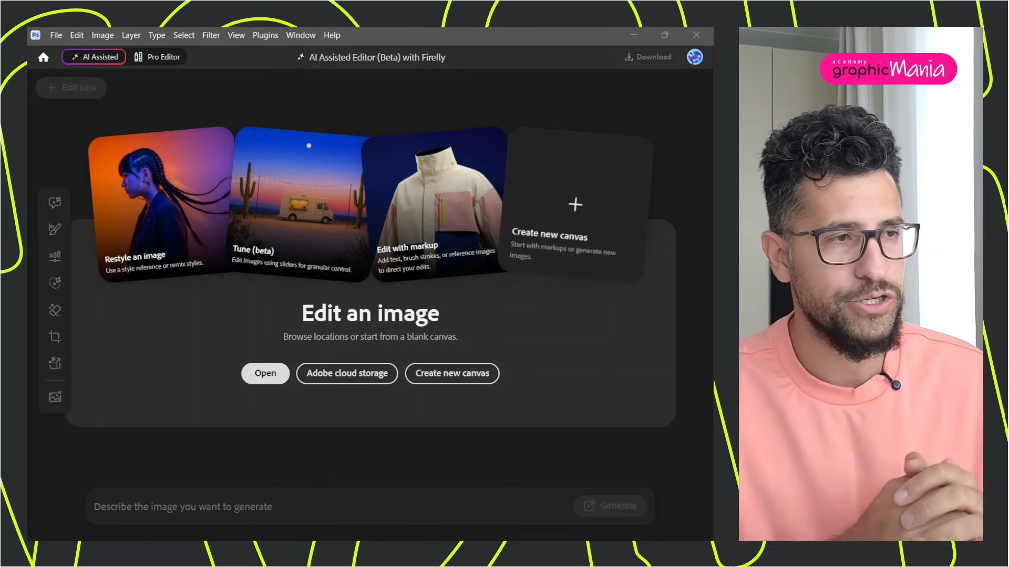Restore down the Photoshop window
The image size is (1009, 567).
[665, 35]
